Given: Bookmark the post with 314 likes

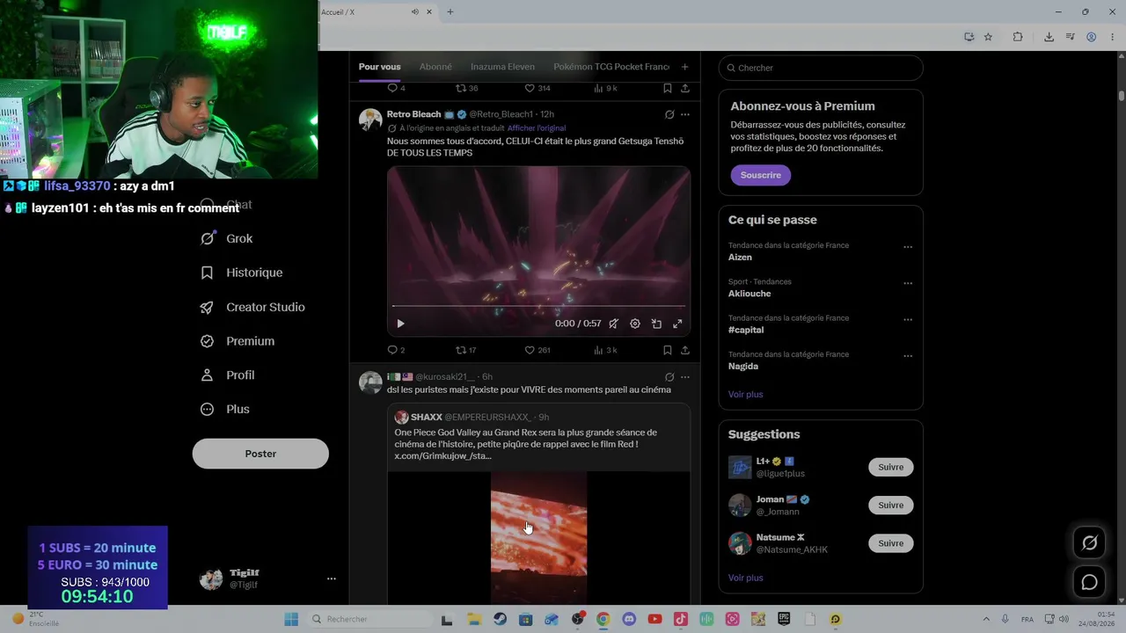Looking at the screenshot, I should pos(668,88).
